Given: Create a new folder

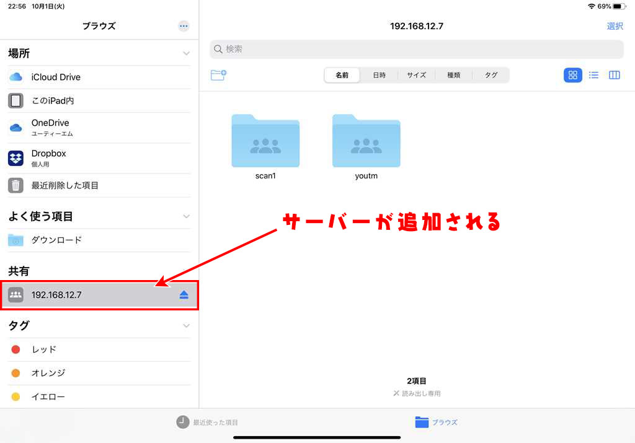Looking at the screenshot, I should click(218, 75).
